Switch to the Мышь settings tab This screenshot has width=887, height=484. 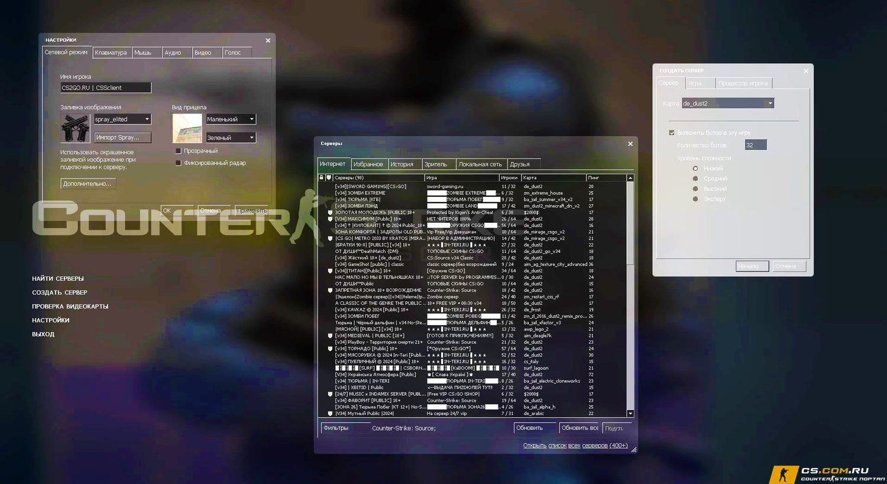[x=145, y=53]
